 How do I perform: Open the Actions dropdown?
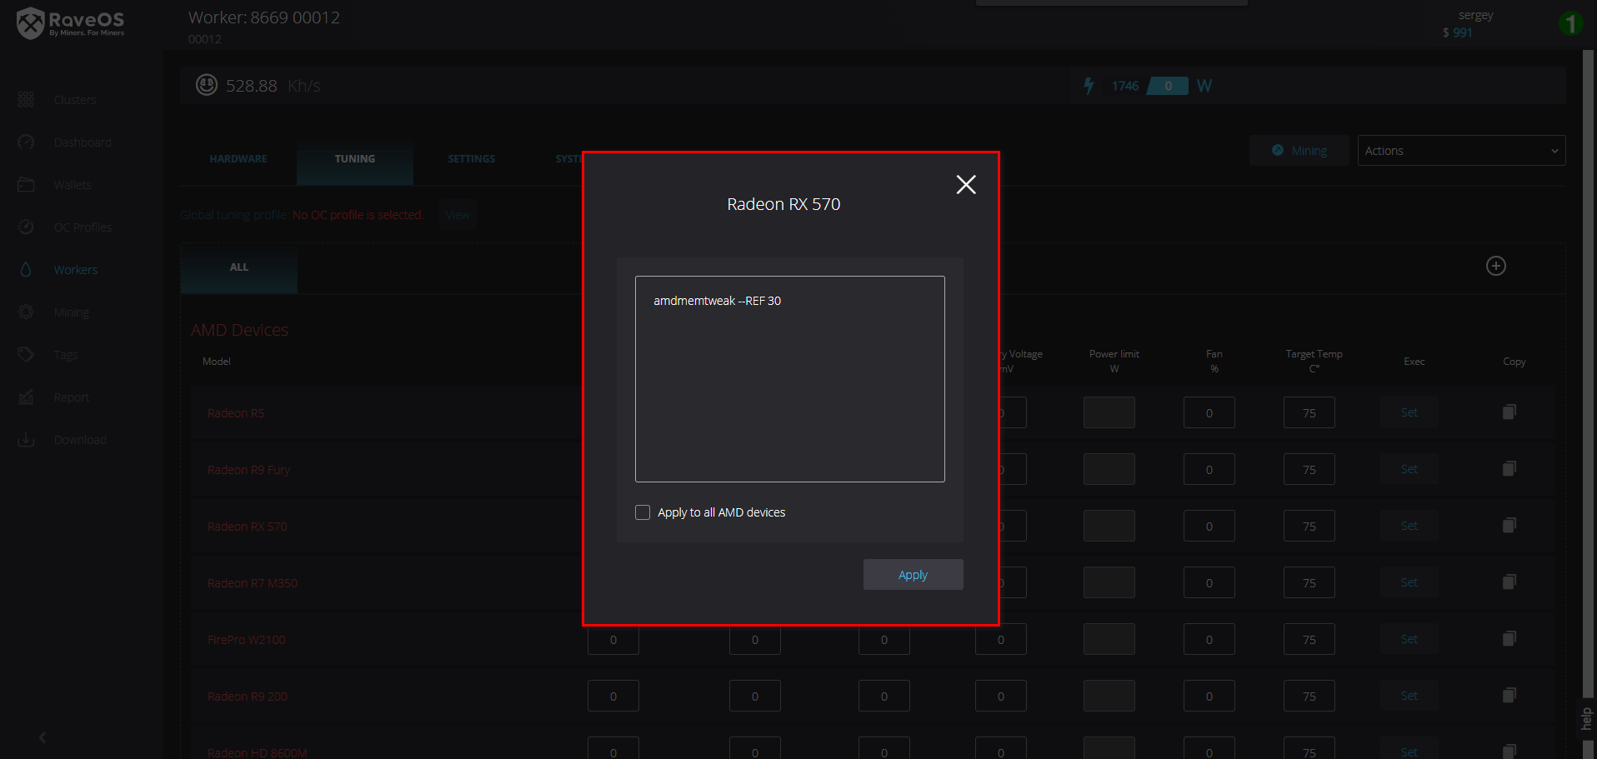point(1461,151)
